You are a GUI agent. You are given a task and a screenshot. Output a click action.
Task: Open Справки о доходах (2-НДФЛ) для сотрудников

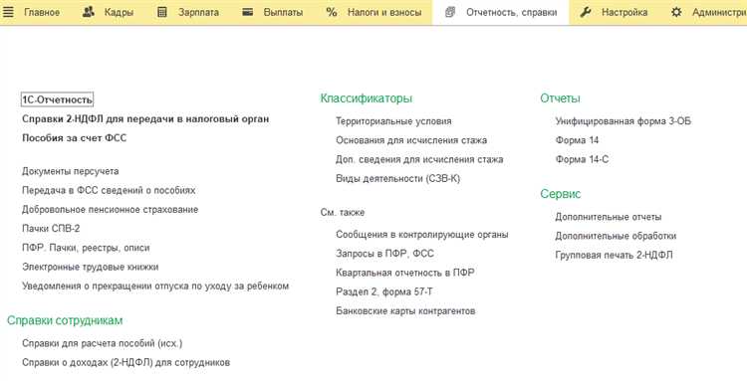[x=125, y=362]
